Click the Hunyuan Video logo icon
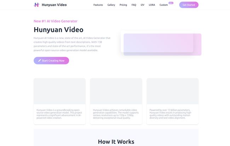 pos(36,5)
